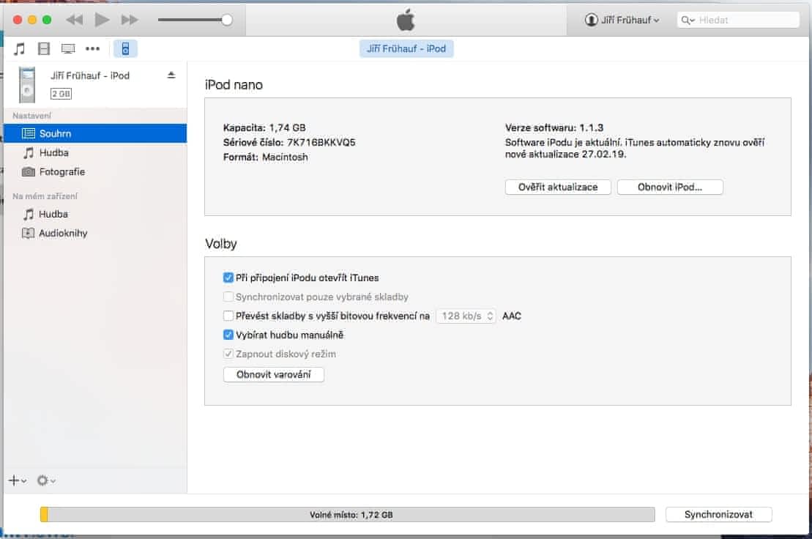Screen dimensions: 812x539
Task: Open the gear actions menu at sidebar bottom
Action: coord(46,480)
